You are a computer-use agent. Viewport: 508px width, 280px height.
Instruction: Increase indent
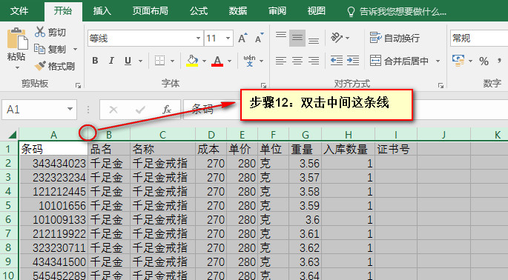(353, 61)
